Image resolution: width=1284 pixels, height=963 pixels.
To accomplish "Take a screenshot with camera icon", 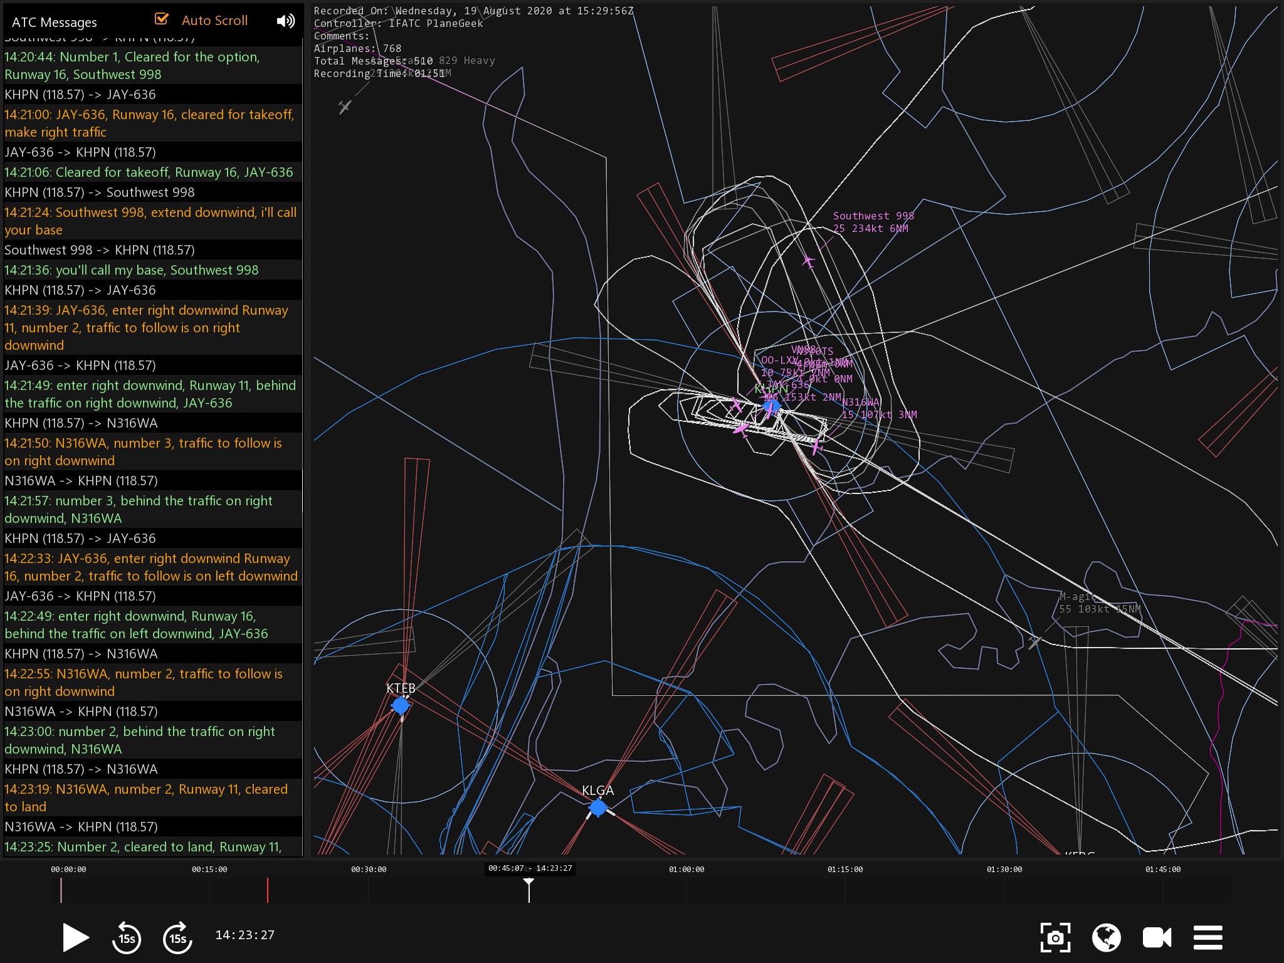I will click(x=1055, y=938).
